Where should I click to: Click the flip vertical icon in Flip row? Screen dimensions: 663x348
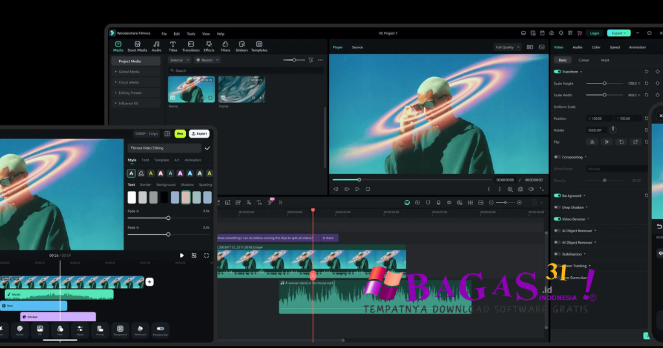pyautogui.click(x=607, y=142)
